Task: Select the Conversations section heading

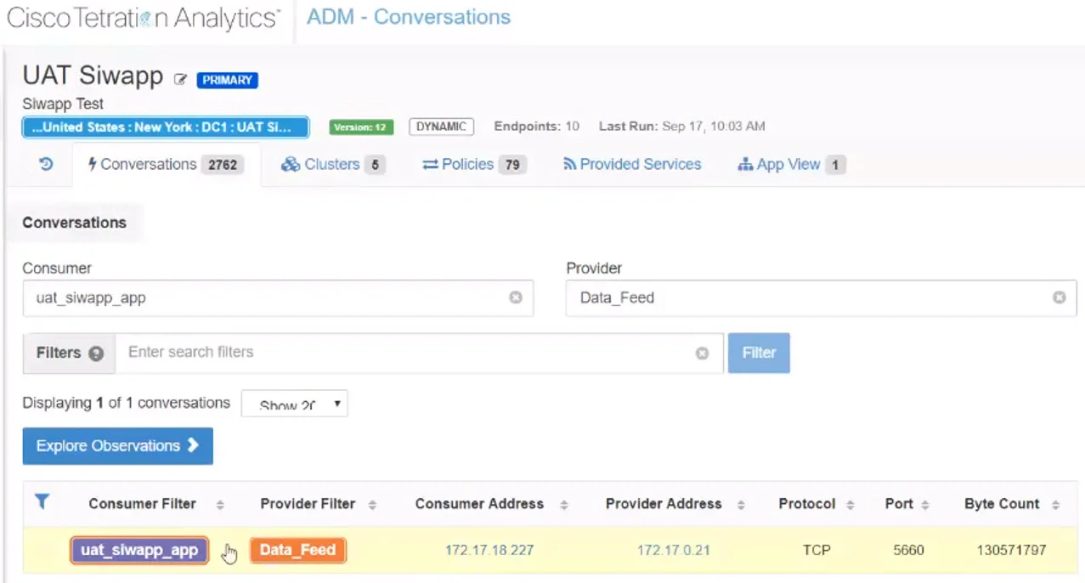Action: (74, 223)
